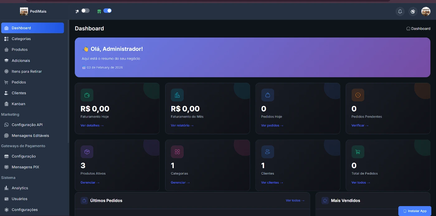The image size is (436, 216).
Task: Click the PediMais logo in sidebar
Action: [x=33, y=12]
